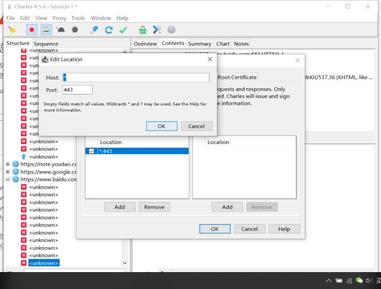Open the File menu
The width and height of the screenshot is (381, 289).
[11, 18]
